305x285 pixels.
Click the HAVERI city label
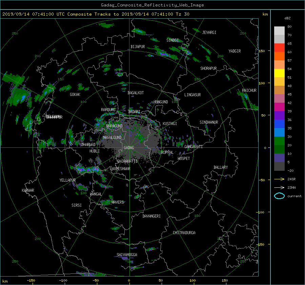[118, 202]
